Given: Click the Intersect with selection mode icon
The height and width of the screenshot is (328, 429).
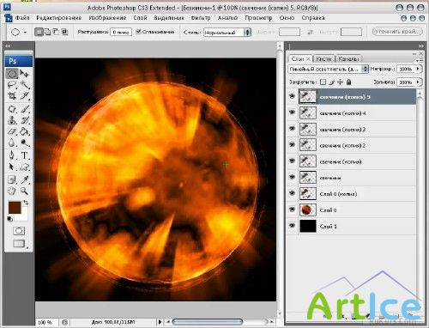Looking at the screenshot, I should 64,32.
